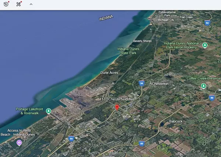Click the history clock icon in toolbar
This screenshot has width=221, height=157.
pos(6,4)
